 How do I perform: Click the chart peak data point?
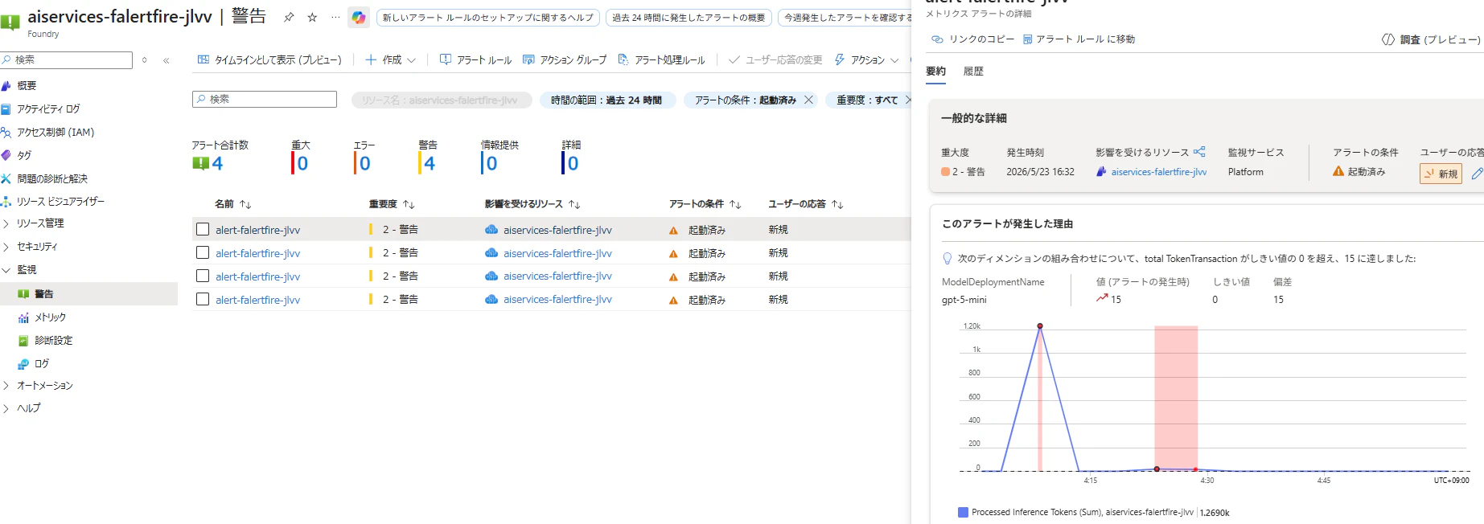[1040, 326]
